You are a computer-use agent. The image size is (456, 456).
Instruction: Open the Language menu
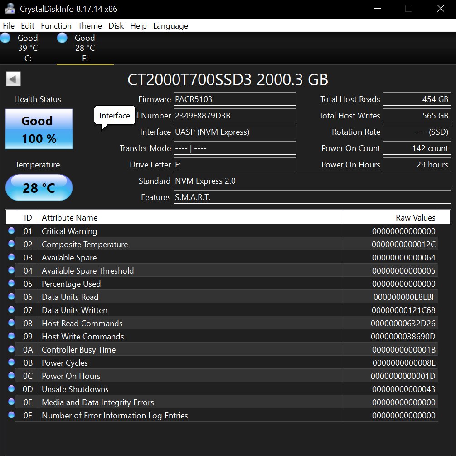[x=170, y=26]
